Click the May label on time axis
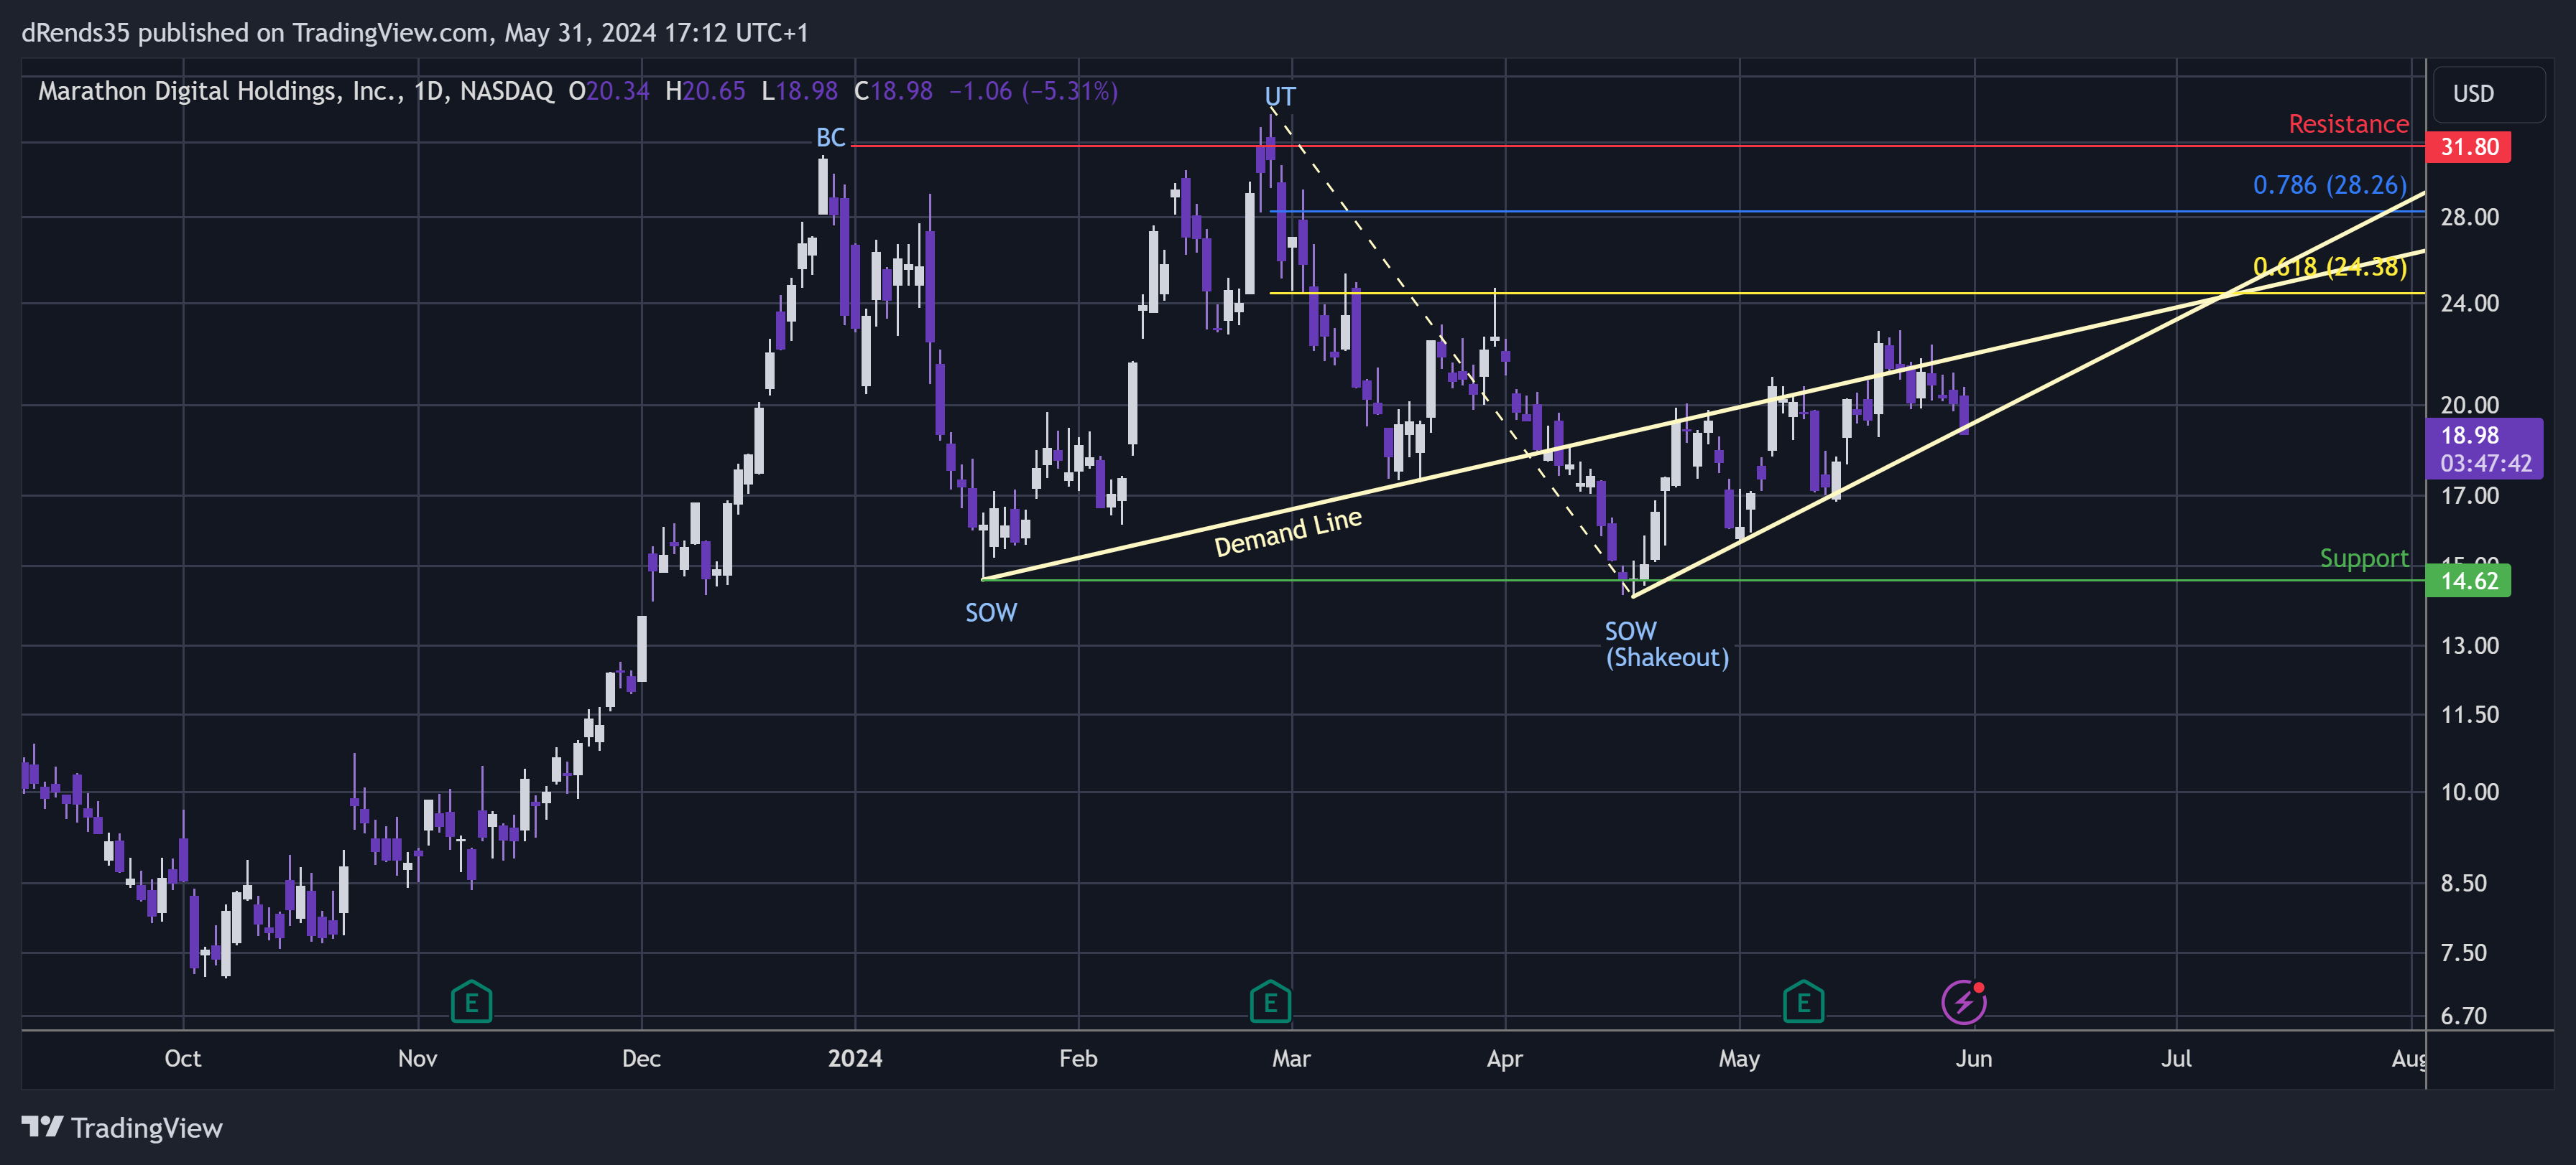This screenshot has width=2576, height=1165. [1739, 1058]
